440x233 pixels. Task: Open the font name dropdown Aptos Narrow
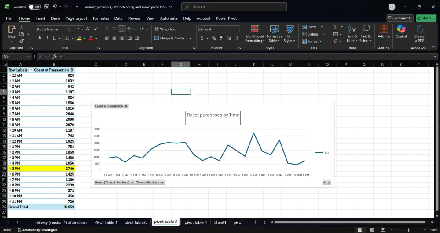click(67, 29)
